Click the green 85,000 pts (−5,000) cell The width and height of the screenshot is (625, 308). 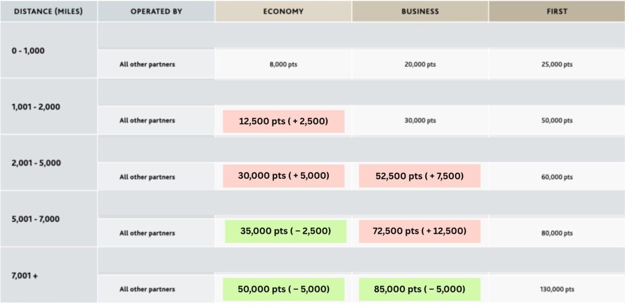(419, 289)
